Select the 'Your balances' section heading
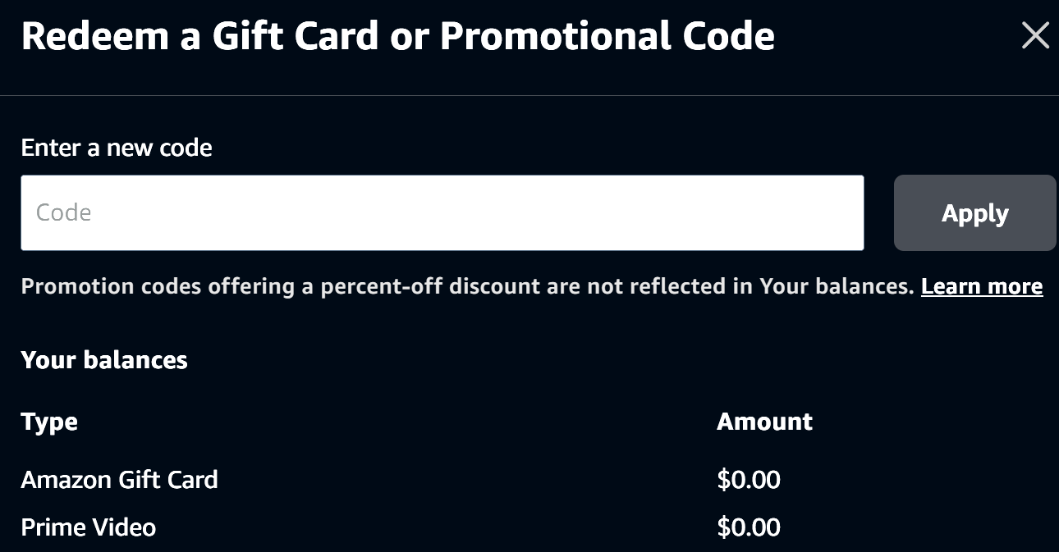The image size is (1059, 552). tap(104, 359)
